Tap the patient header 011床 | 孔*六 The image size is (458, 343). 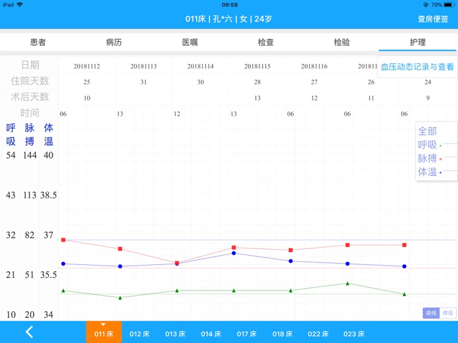[209, 19]
